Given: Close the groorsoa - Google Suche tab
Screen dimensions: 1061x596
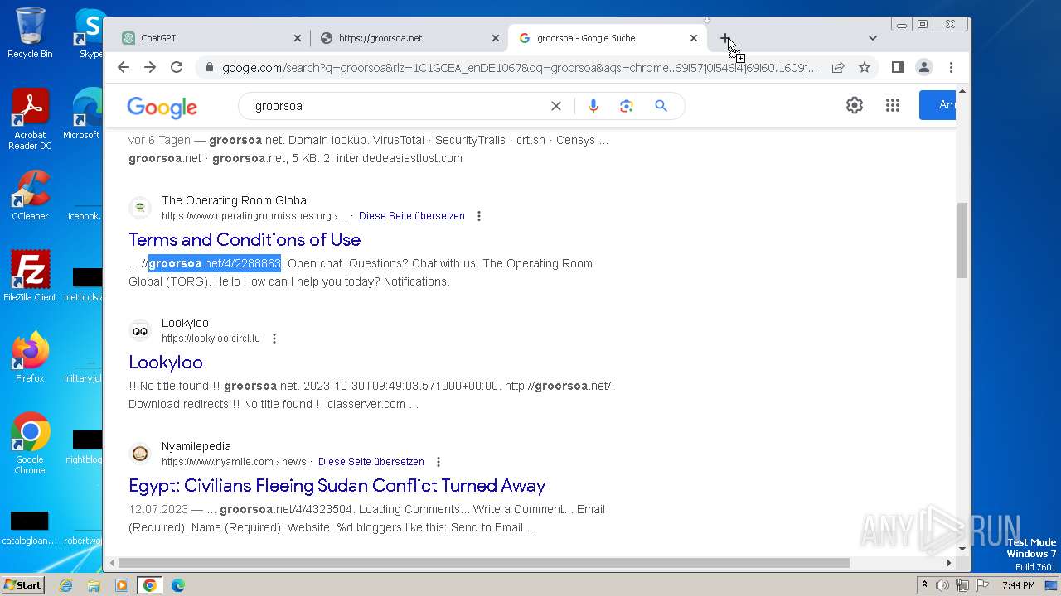Looking at the screenshot, I should 694,38.
